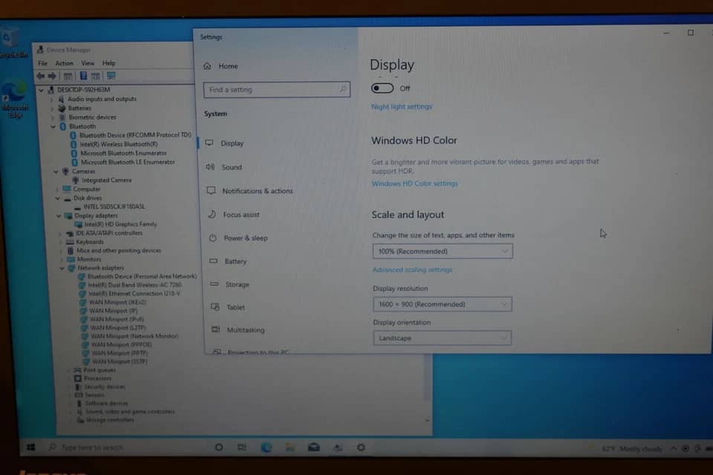Select Intel(R) Ethernet Connection I218-V
The width and height of the screenshot is (713, 475).
[134, 294]
